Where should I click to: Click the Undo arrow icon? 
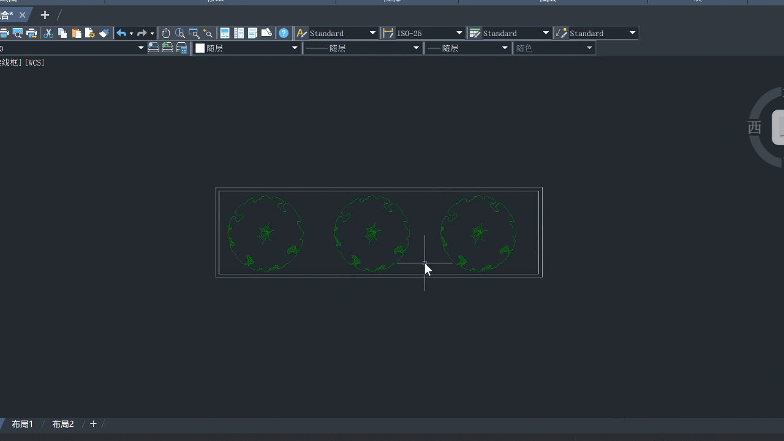pos(121,33)
